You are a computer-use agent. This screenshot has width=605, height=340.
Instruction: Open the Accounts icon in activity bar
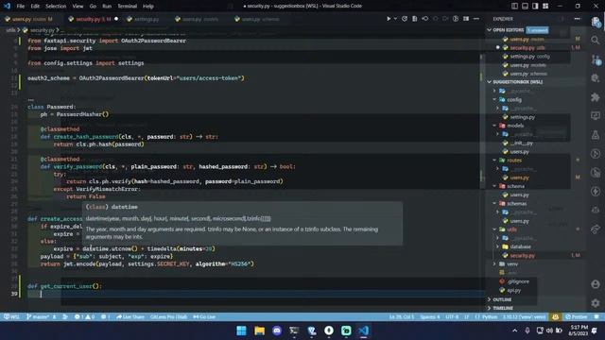click(x=596, y=284)
